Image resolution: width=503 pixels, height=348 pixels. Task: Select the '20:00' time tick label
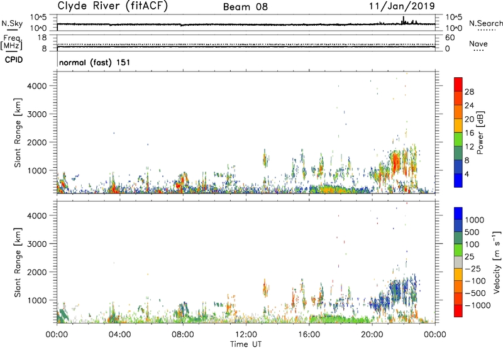(372, 335)
